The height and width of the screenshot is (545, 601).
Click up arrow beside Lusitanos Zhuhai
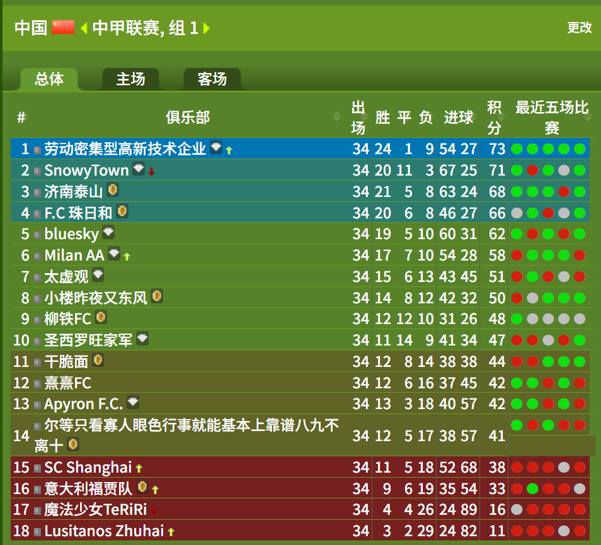click(171, 532)
